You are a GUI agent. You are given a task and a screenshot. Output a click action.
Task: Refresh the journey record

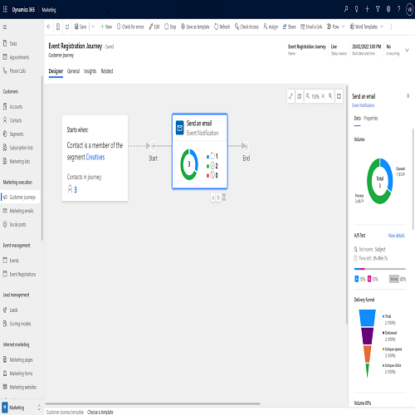pyautogui.click(x=222, y=27)
